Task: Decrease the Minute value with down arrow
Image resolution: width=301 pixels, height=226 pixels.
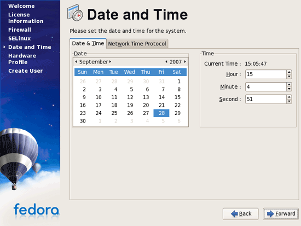Action: click(289, 89)
